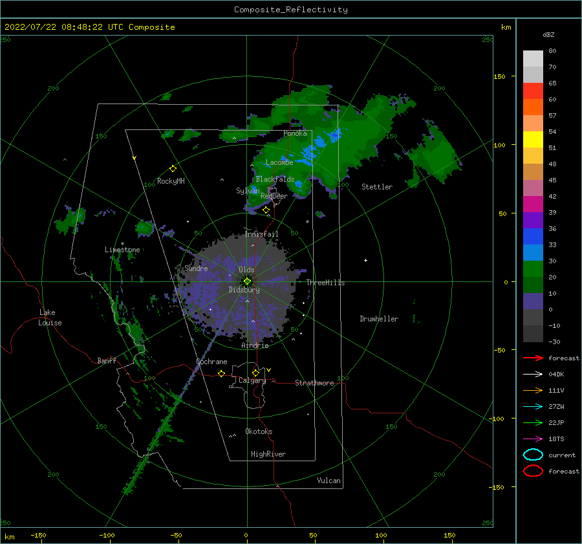
Task: Click the red forecast ellipse in legend
Action: pos(533,471)
